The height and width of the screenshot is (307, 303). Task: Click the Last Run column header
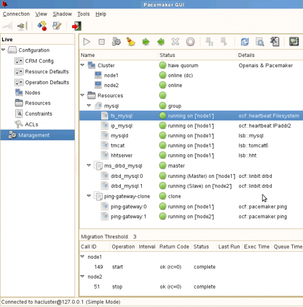pyautogui.click(x=229, y=247)
